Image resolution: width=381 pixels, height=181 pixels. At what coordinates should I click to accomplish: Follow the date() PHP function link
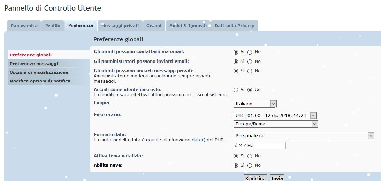point(198,140)
